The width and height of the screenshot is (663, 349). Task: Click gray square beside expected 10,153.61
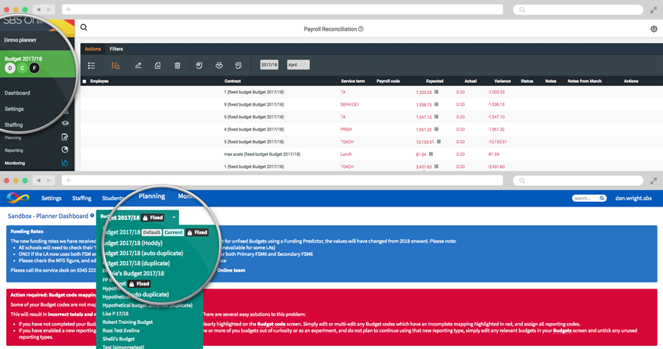(439, 142)
